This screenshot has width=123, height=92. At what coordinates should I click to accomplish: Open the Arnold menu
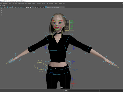pyautogui.click(x=60, y=3)
